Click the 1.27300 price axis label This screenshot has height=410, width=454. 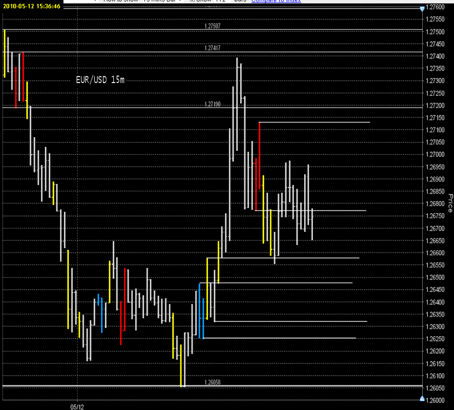pos(435,81)
